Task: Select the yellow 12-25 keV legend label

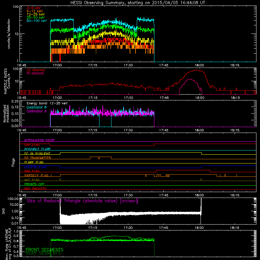Action: 36,14
